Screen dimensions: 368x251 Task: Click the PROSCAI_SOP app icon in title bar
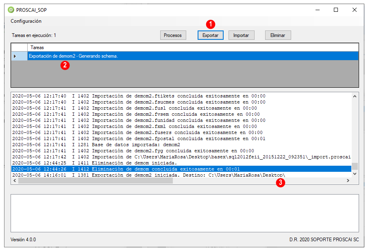point(11,10)
